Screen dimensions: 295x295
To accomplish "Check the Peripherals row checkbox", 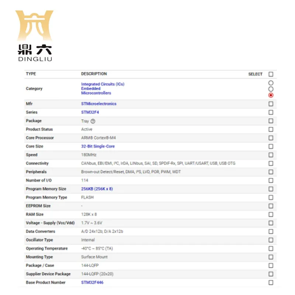I will tap(271, 172).
